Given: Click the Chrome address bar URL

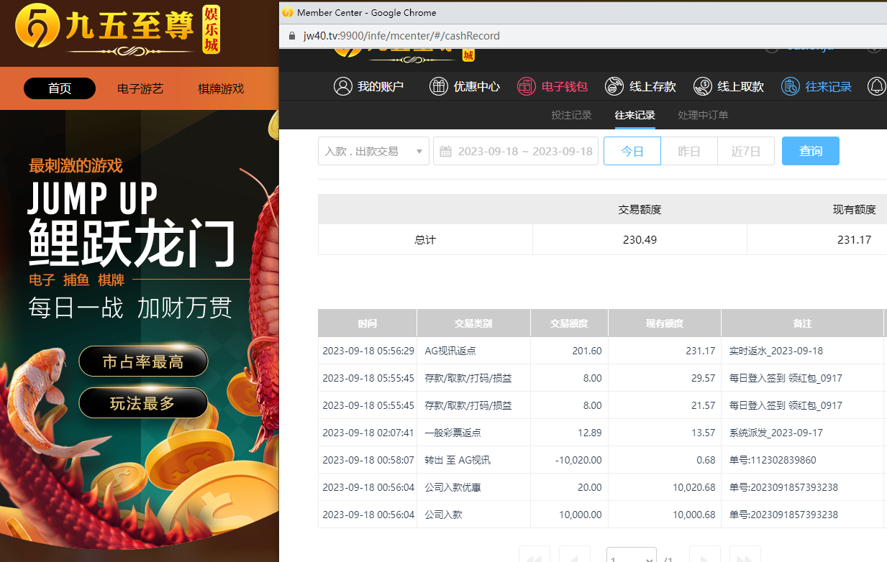Looking at the screenshot, I should [x=401, y=36].
